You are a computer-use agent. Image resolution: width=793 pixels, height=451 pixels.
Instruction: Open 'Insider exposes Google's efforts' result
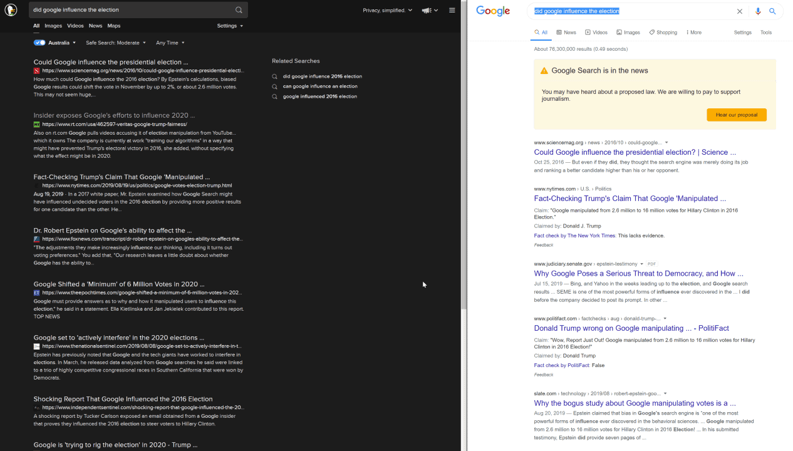tap(114, 115)
